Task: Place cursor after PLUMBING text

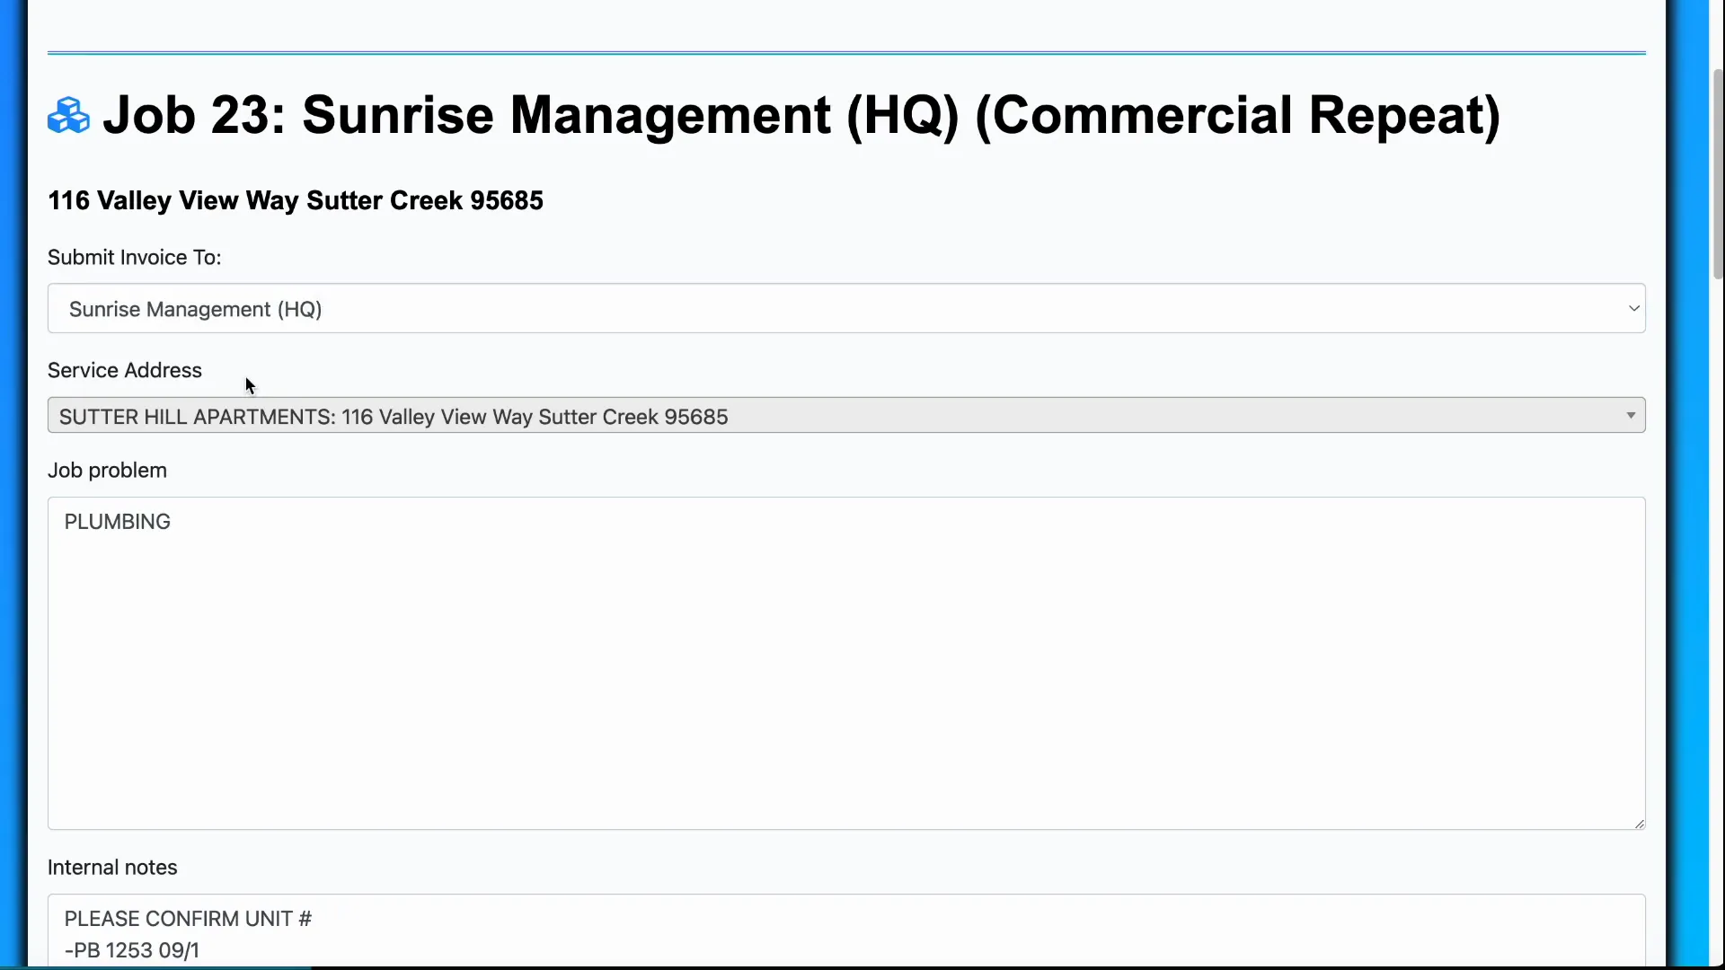Action: tap(171, 521)
